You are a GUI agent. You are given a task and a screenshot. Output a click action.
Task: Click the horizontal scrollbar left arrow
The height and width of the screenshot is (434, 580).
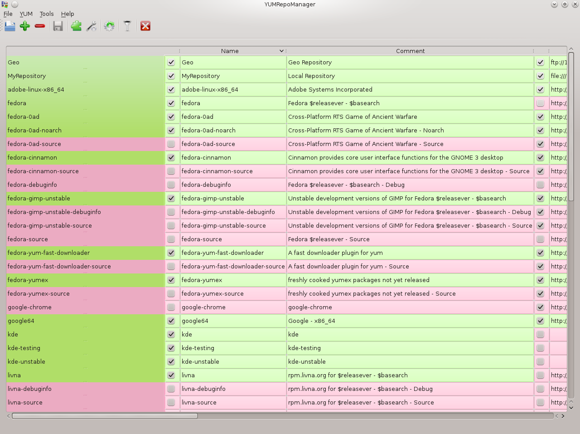tap(9, 416)
